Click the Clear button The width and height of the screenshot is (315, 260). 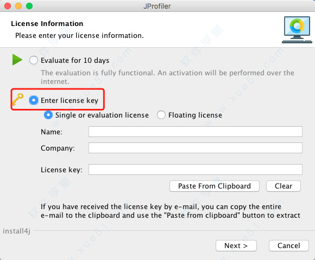pos(283,186)
